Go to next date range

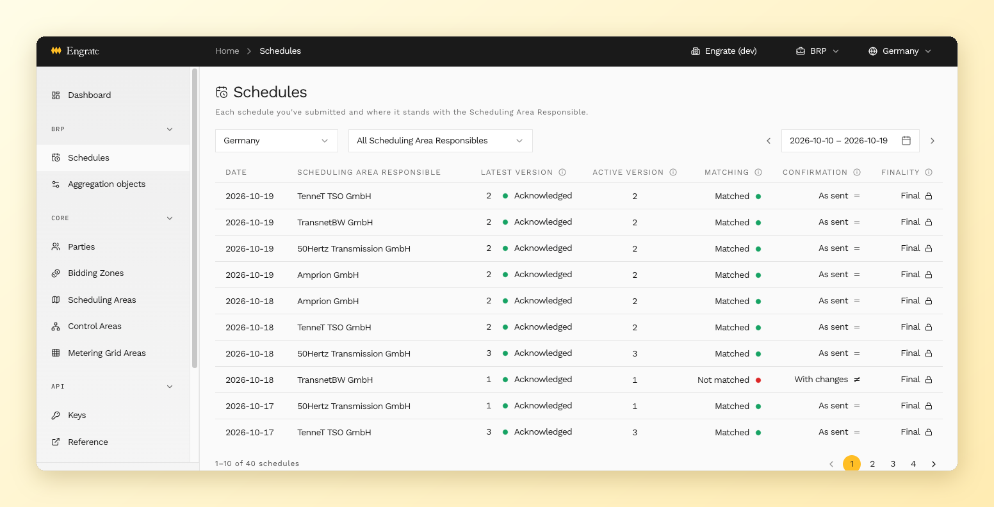(933, 141)
